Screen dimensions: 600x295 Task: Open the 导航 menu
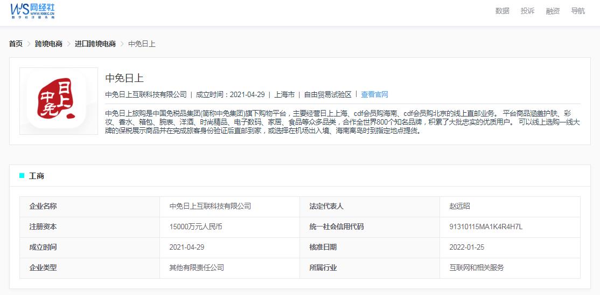pos(578,11)
